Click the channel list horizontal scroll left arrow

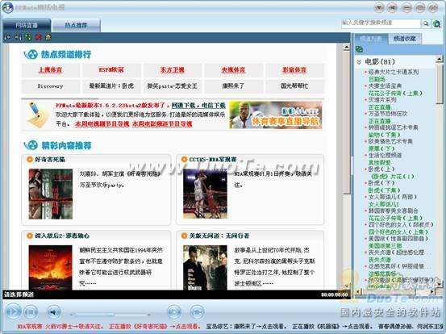[359, 291]
